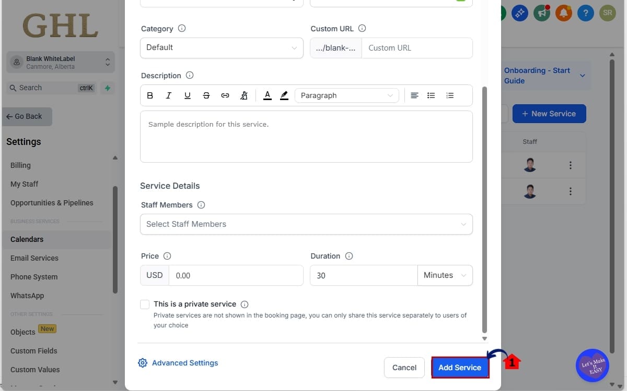Toggle italic formatting in description editor
The height and width of the screenshot is (391, 627).
pos(168,95)
